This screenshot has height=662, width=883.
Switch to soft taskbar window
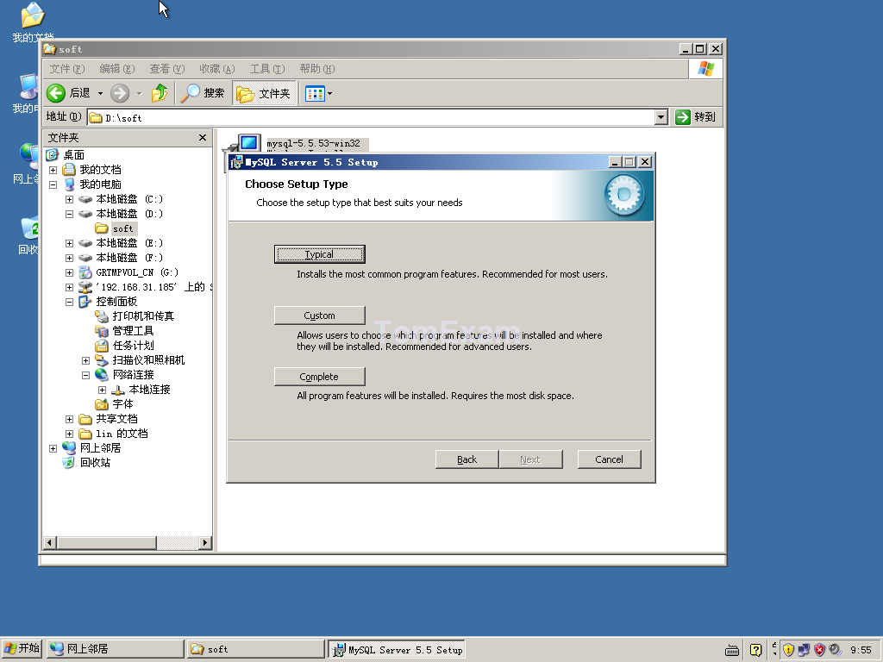click(256, 649)
